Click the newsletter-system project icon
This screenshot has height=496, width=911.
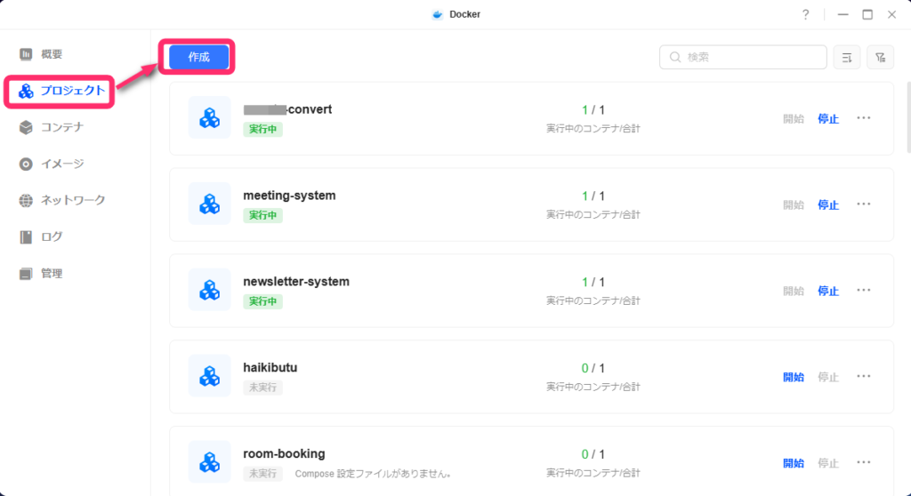pyautogui.click(x=210, y=290)
